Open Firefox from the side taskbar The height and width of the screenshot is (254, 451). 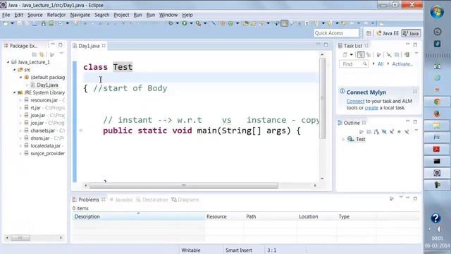pyautogui.click(x=437, y=114)
